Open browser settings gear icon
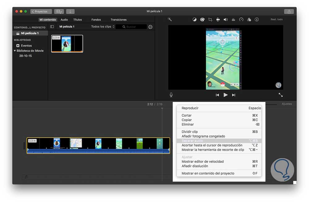The height and width of the screenshot is (202, 309). tap(150, 27)
